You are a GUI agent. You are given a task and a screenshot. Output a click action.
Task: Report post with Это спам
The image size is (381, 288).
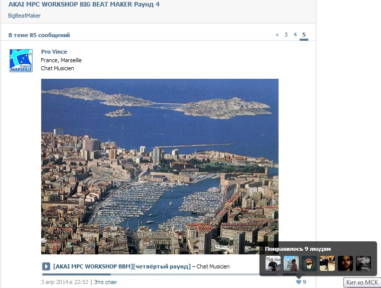point(105,282)
